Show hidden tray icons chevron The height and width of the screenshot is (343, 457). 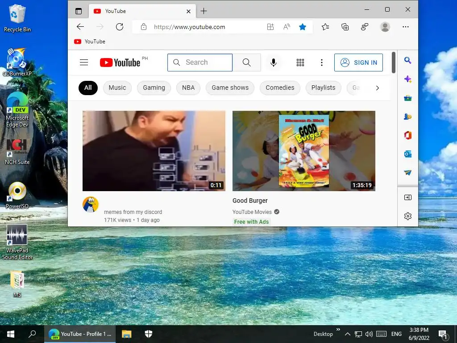[347, 334]
